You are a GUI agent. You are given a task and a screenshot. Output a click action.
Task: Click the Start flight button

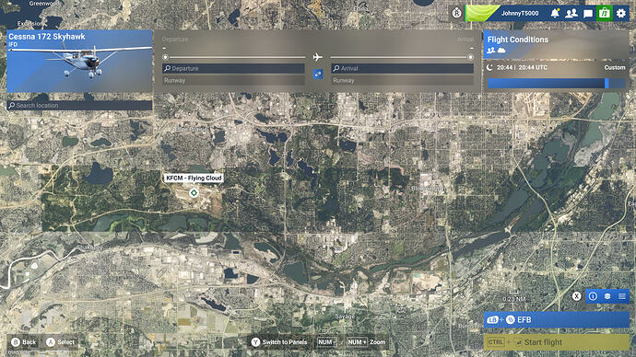556,342
